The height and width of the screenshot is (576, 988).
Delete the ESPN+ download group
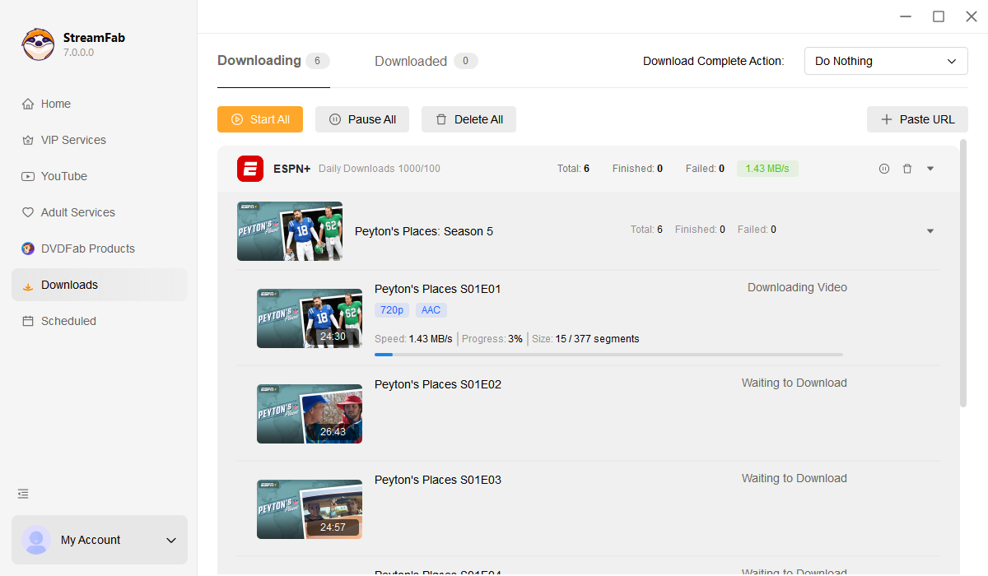point(907,169)
